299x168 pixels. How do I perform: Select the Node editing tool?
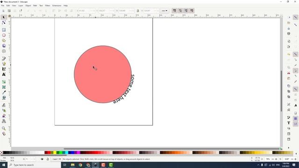tap(4, 23)
